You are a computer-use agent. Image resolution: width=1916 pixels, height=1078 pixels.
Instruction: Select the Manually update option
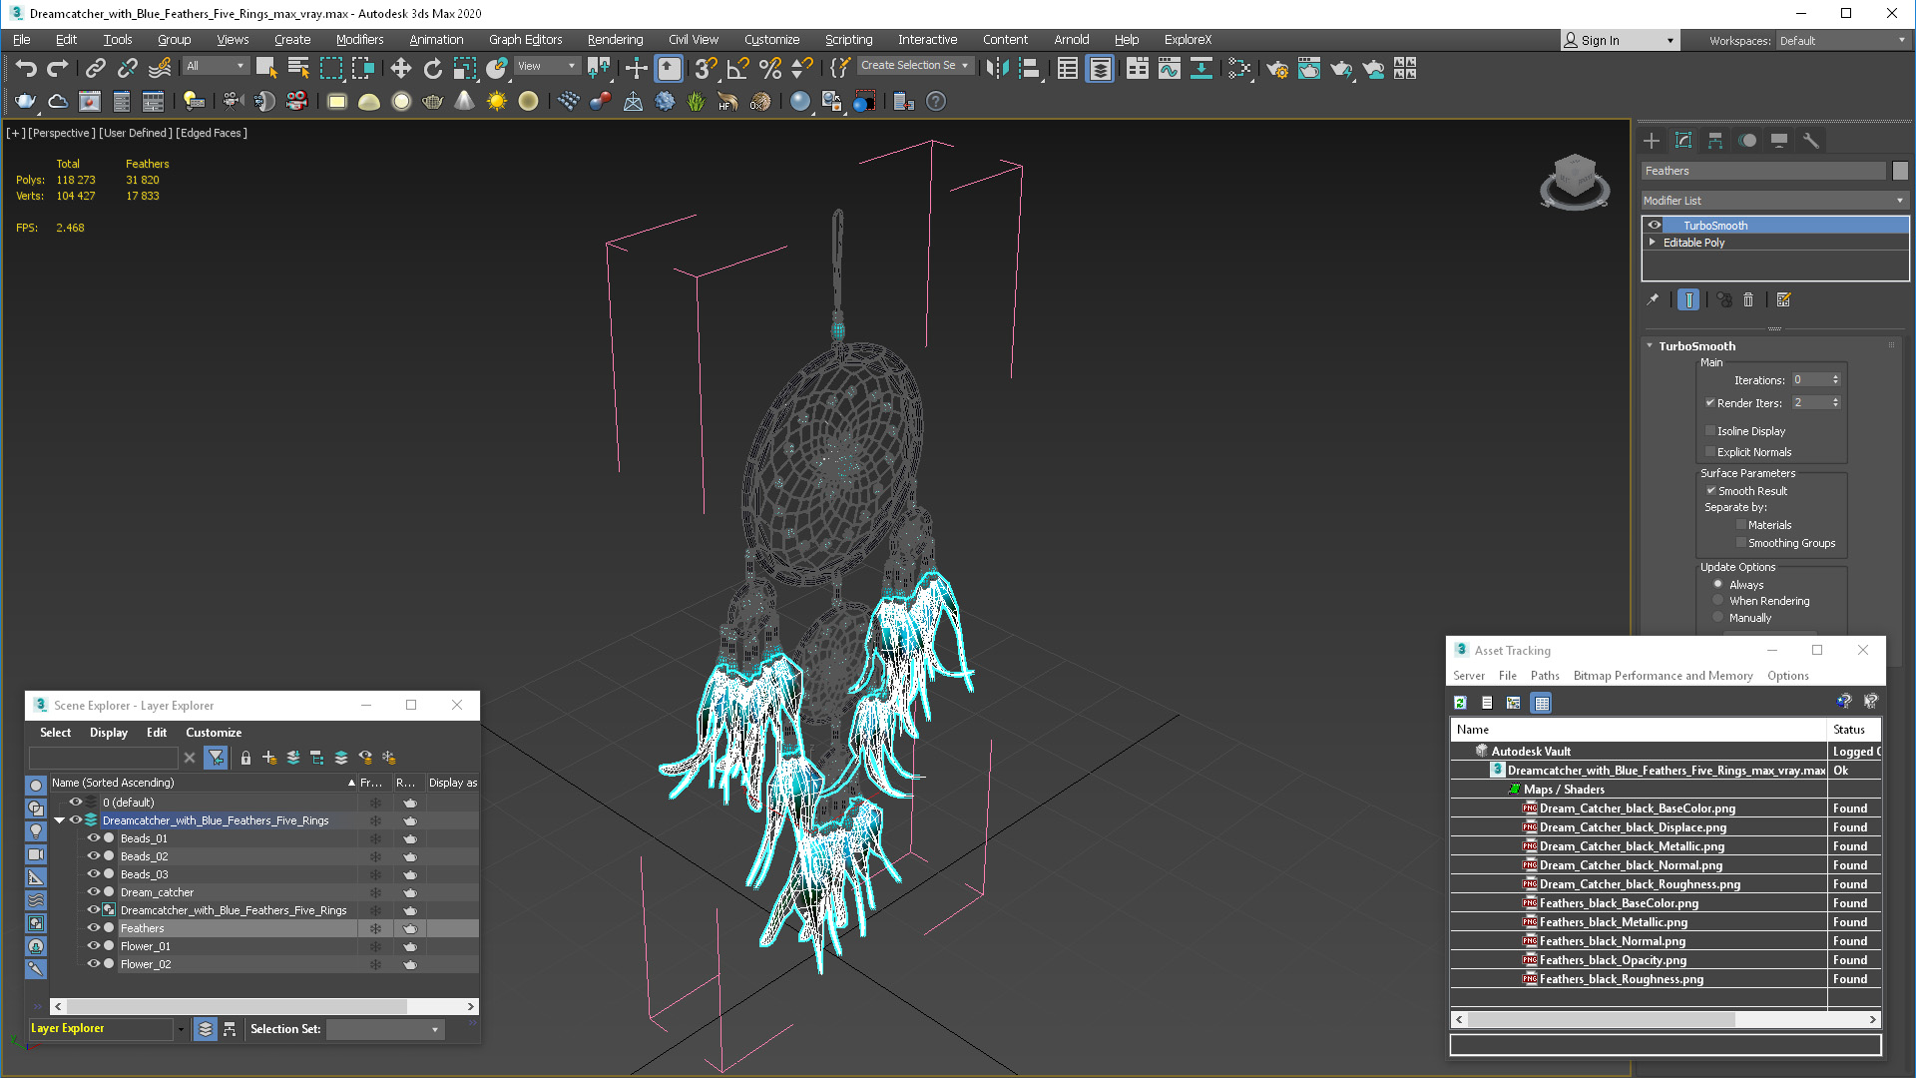pyautogui.click(x=1718, y=618)
